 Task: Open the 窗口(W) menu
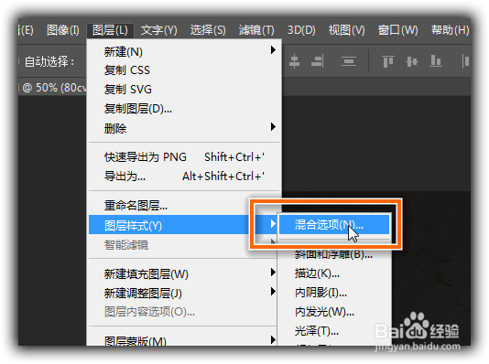[x=397, y=30]
